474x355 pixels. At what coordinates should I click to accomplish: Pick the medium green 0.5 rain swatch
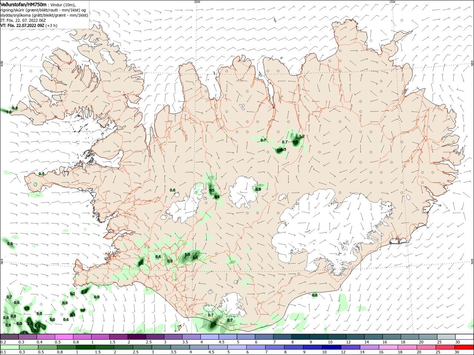[x=47, y=347]
